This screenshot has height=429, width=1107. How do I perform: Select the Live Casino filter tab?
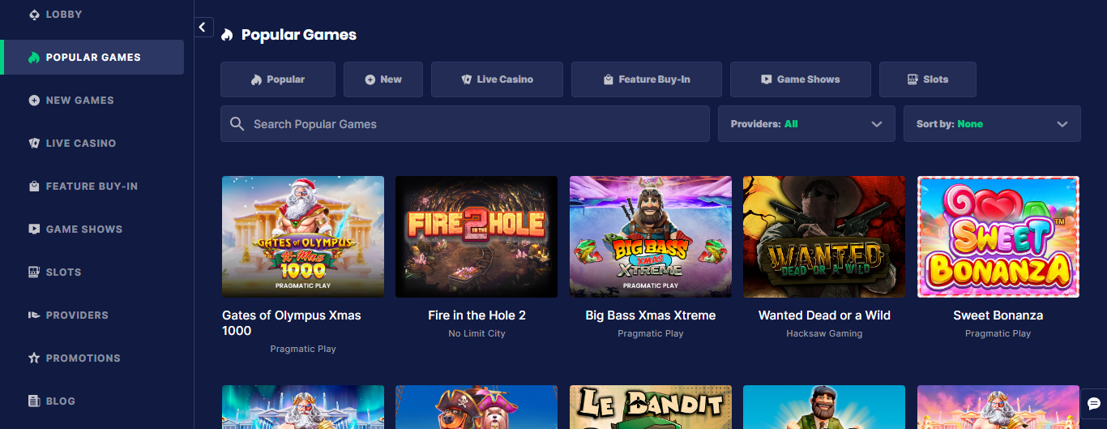pyautogui.click(x=497, y=79)
